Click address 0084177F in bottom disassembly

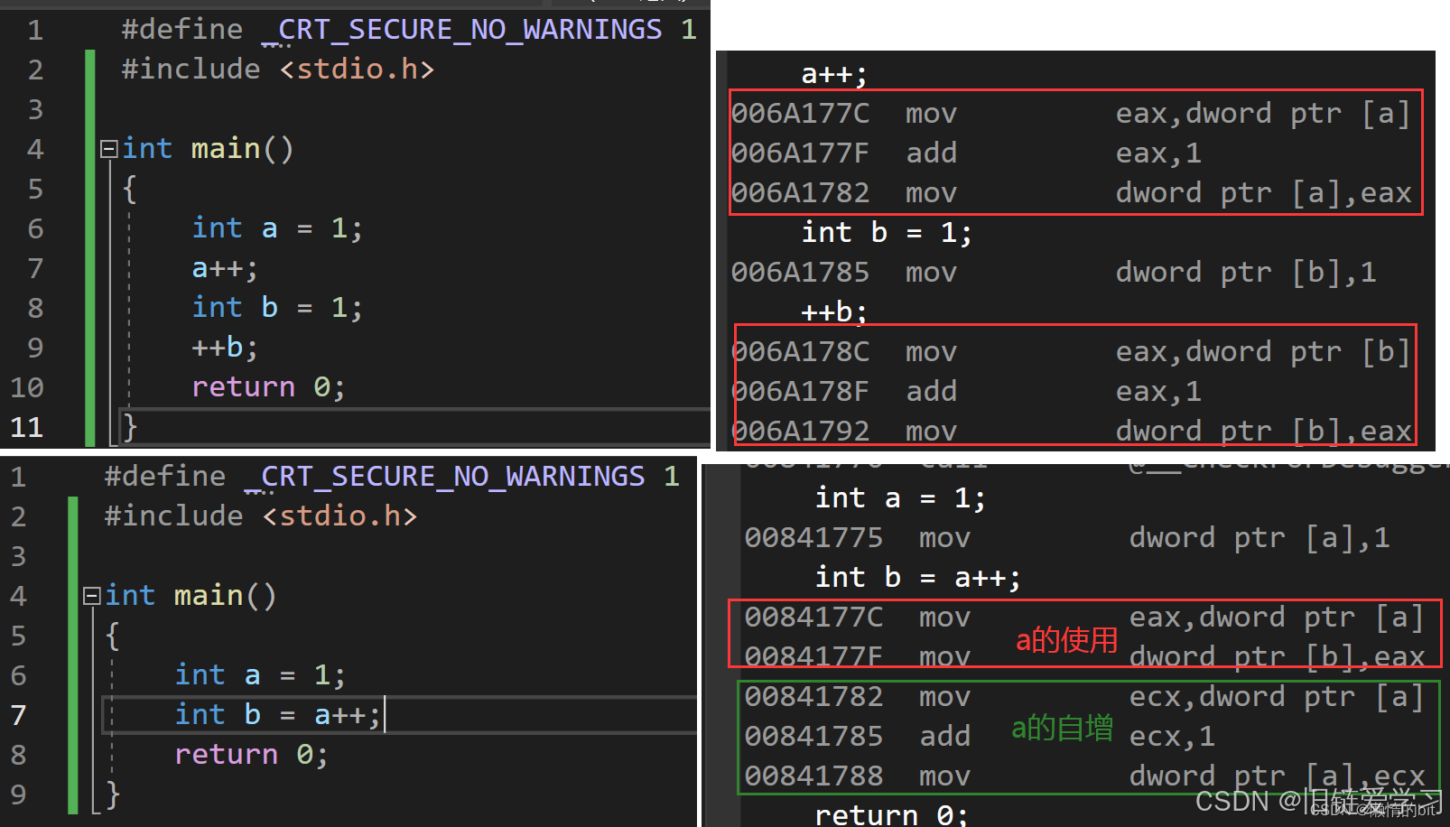813,657
